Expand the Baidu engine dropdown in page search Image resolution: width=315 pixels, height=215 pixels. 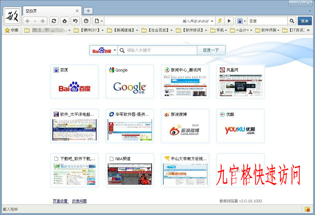click(115, 50)
